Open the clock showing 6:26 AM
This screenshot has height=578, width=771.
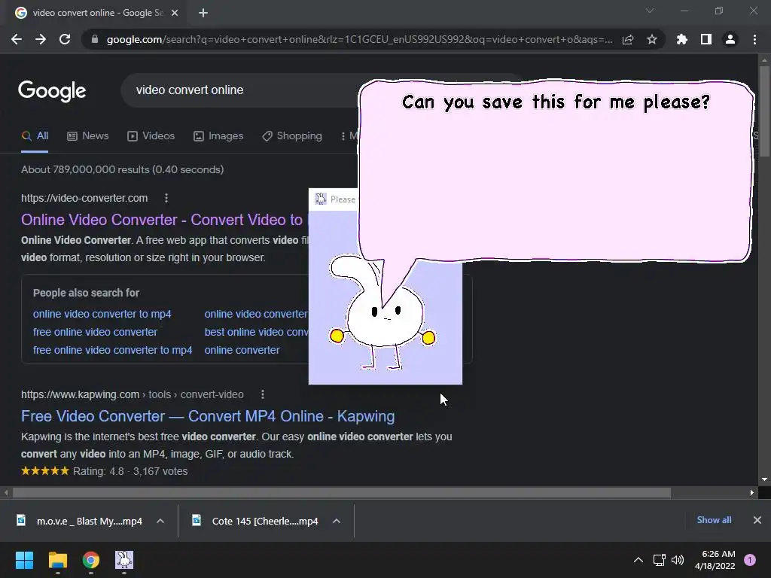[715, 560]
